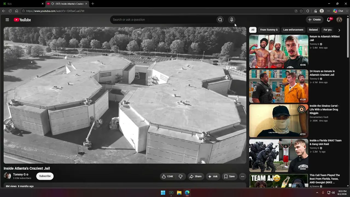Screen dimensions: 350x197
Task: Open the YouTube guide hamburger menu
Action: (7, 20)
